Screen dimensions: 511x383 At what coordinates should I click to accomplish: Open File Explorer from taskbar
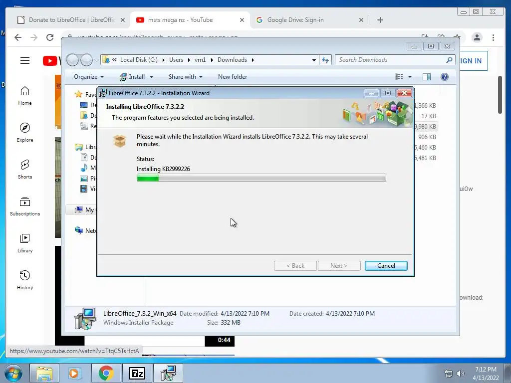[x=44, y=373]
